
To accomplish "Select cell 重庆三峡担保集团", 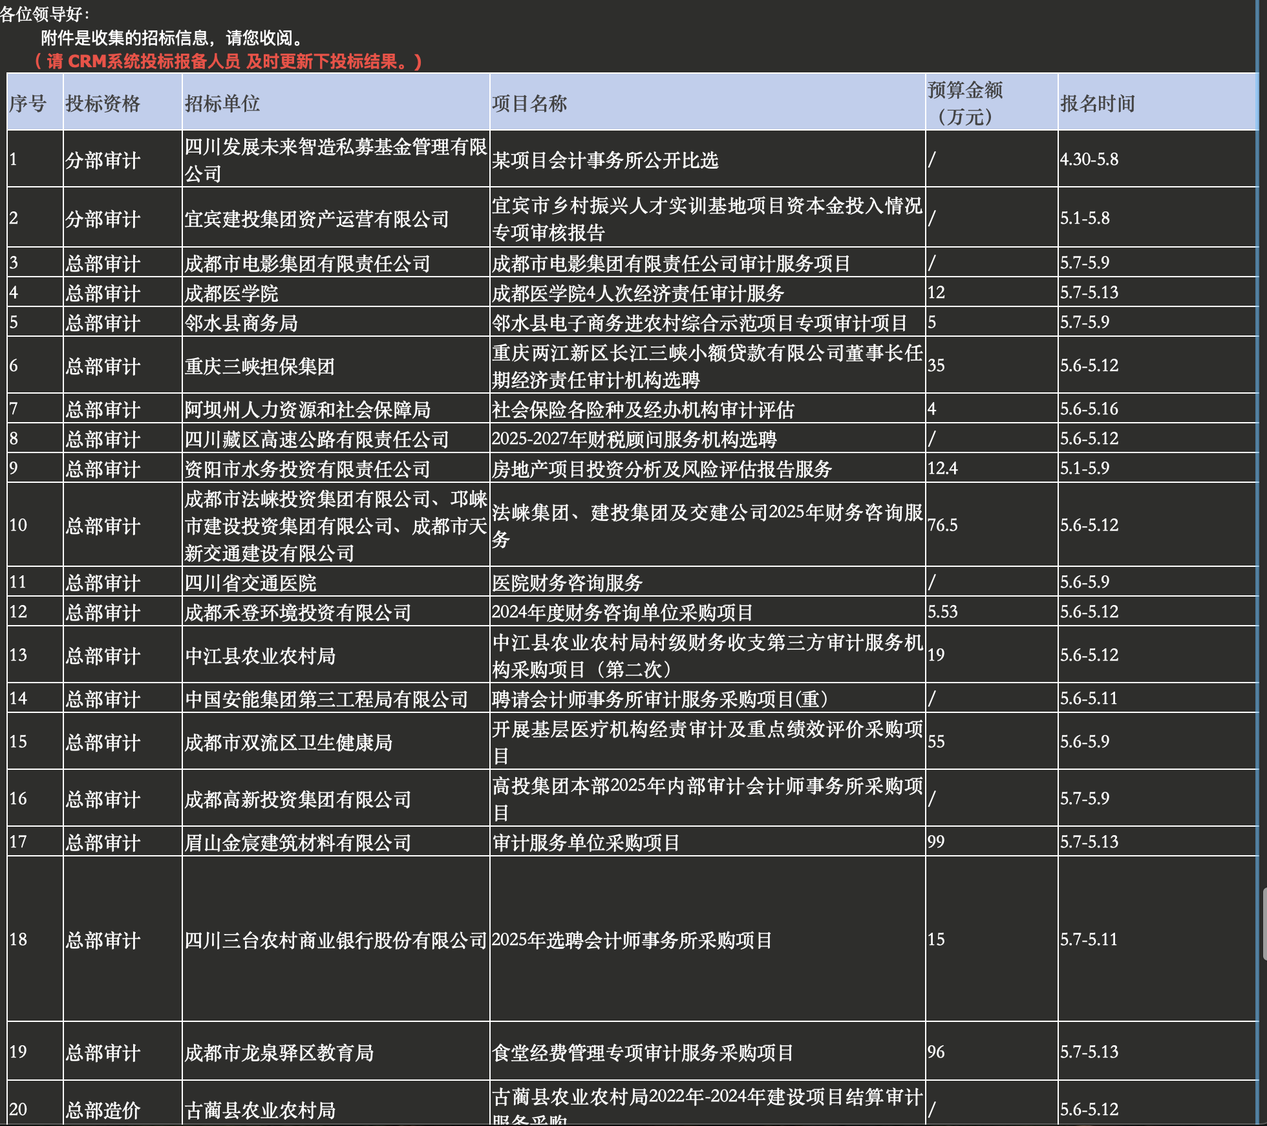I will 336,365.
